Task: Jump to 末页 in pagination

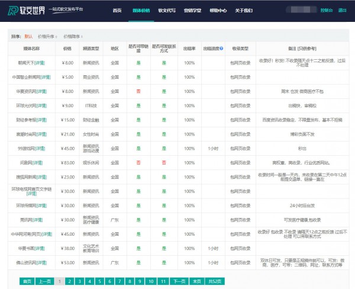Action: point(196,281)
